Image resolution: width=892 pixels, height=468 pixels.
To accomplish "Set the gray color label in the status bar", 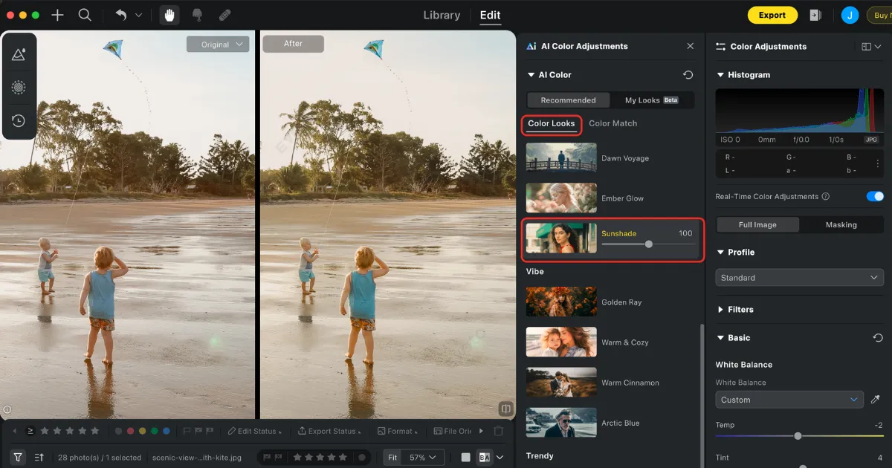I will [363, 458].
